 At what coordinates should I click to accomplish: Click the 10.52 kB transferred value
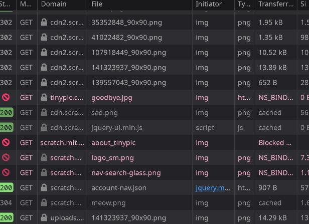point(272,53)
